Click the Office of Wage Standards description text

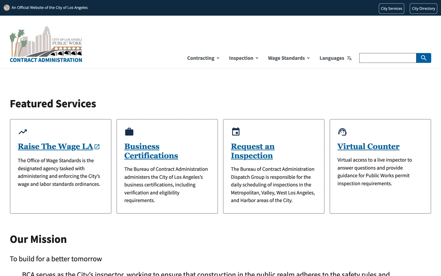click(59, 172)
